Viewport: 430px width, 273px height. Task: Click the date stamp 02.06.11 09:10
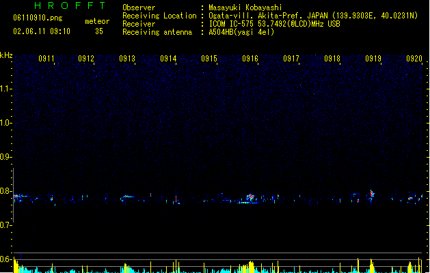[x=42, y=31]
